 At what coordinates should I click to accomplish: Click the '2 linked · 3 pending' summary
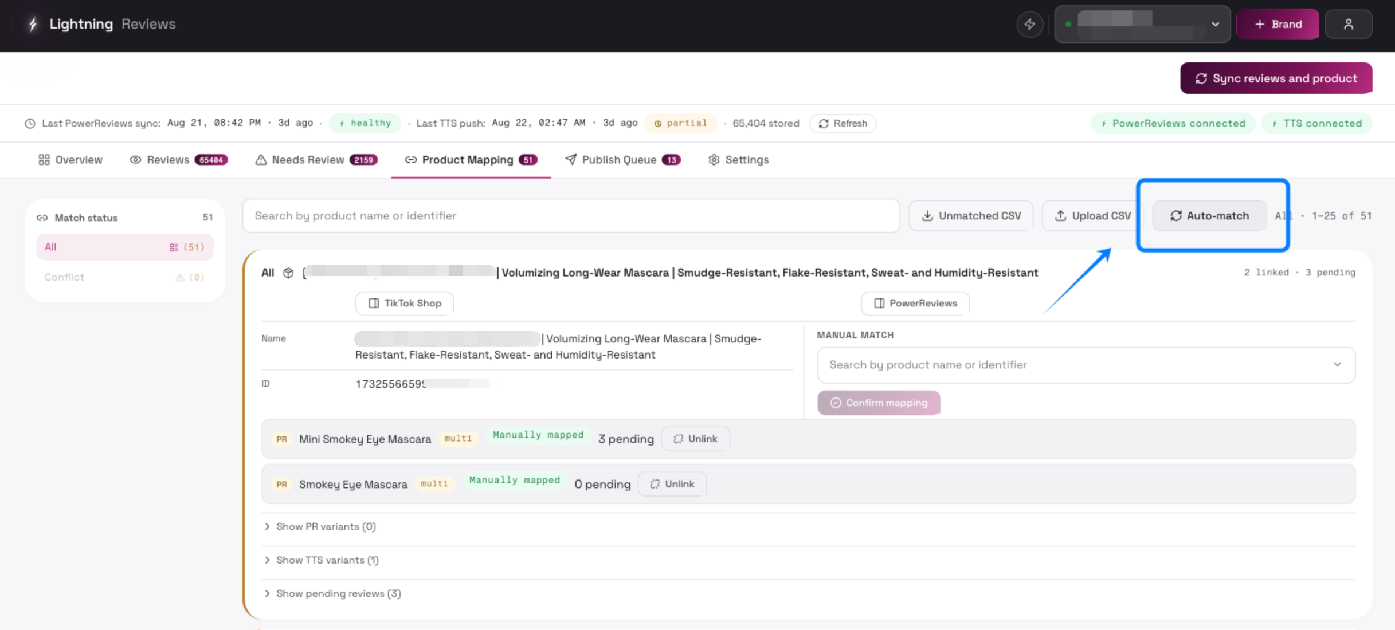(1299, 273)
